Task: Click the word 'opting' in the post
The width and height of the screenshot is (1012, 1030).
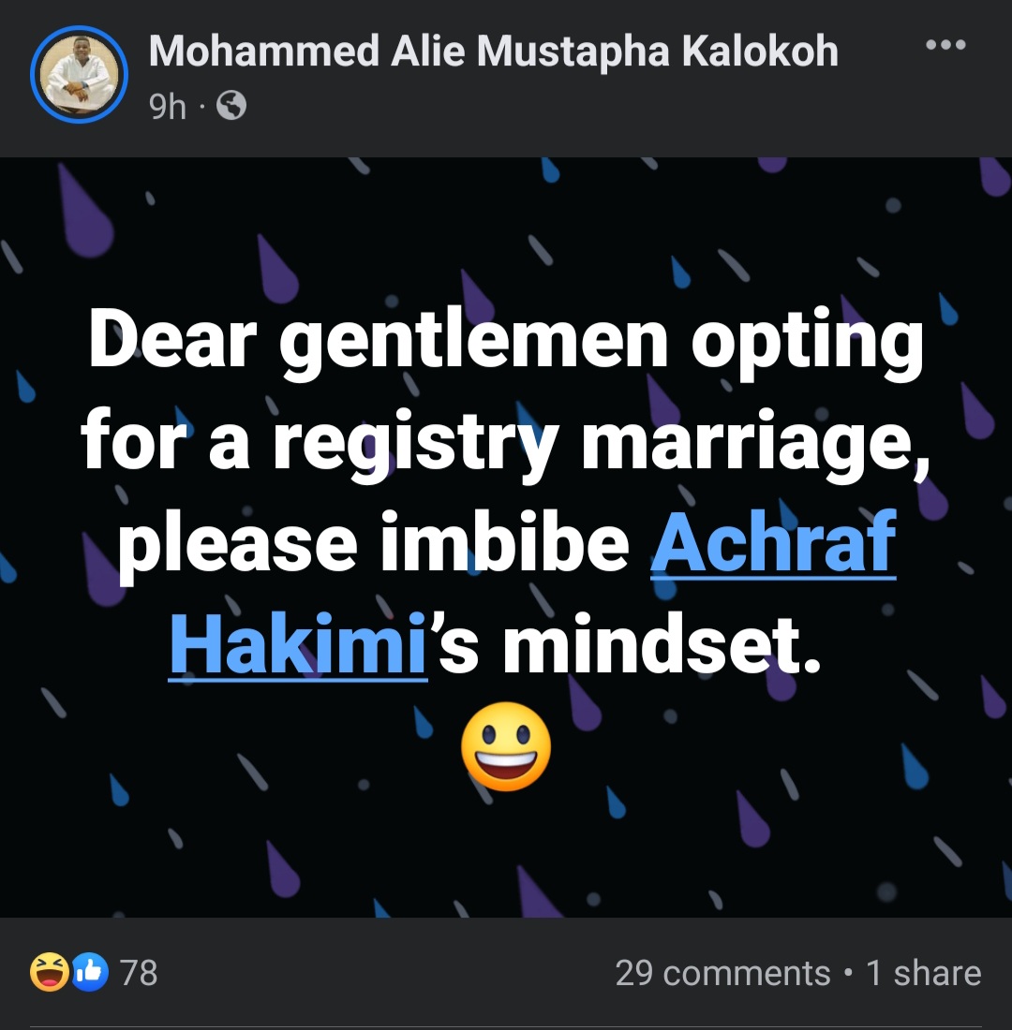Action: [808, 343]
